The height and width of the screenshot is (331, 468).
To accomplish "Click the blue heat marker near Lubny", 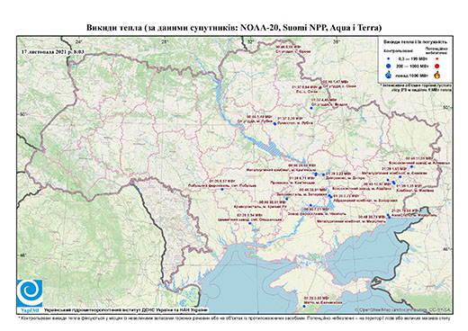I will coord(274,123).
